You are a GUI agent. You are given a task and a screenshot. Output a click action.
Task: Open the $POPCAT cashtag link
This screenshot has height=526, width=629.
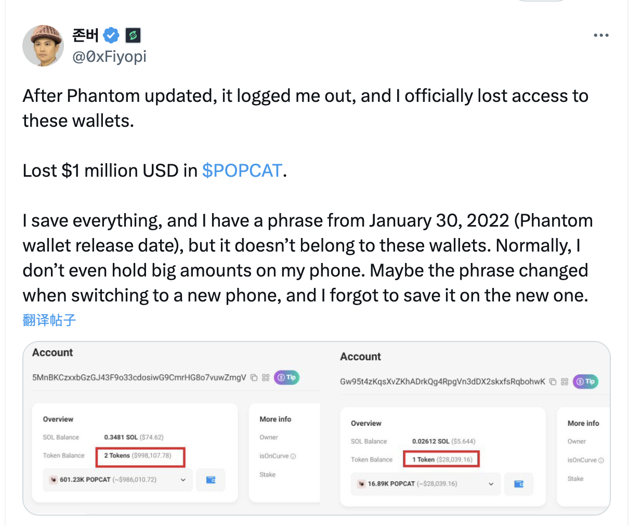point(242,170)
